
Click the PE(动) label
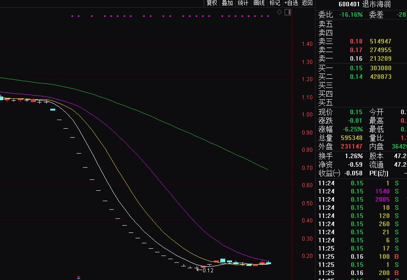[x=379, y=173]
